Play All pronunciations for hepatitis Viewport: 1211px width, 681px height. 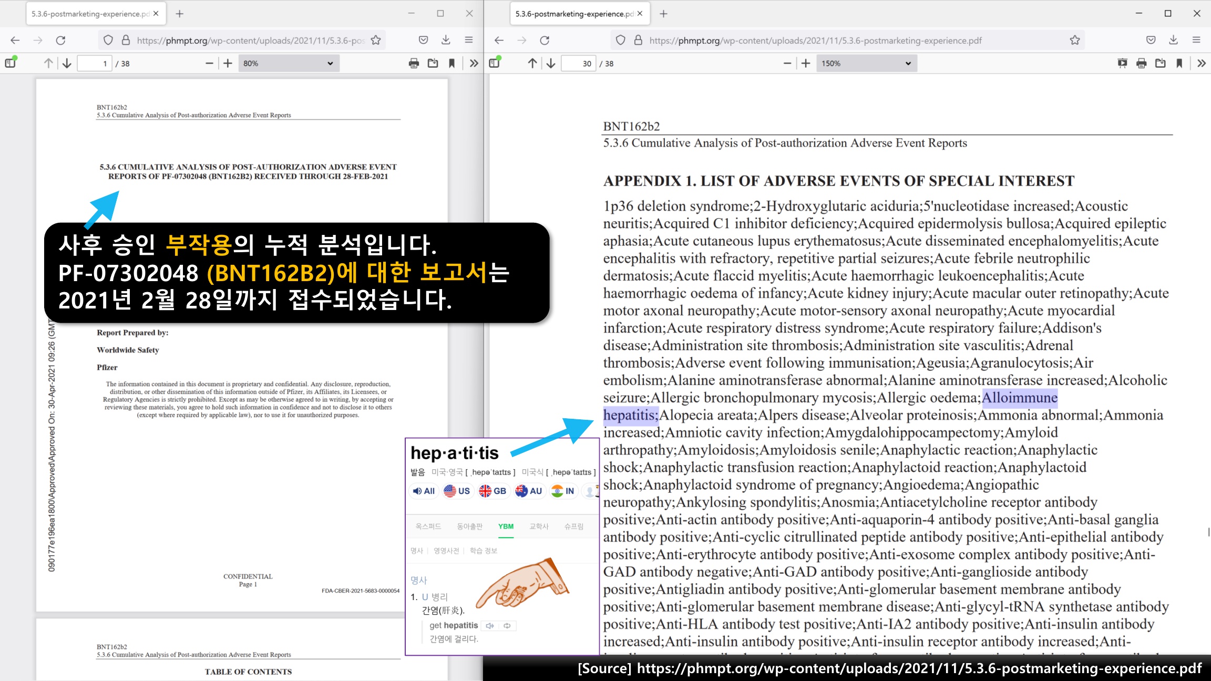coord(424,491)
